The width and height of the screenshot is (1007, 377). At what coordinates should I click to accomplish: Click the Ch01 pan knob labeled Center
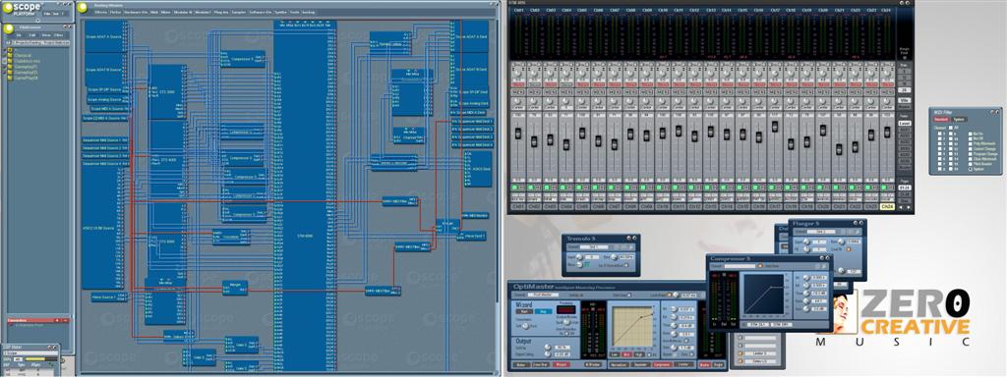(517, 102)
